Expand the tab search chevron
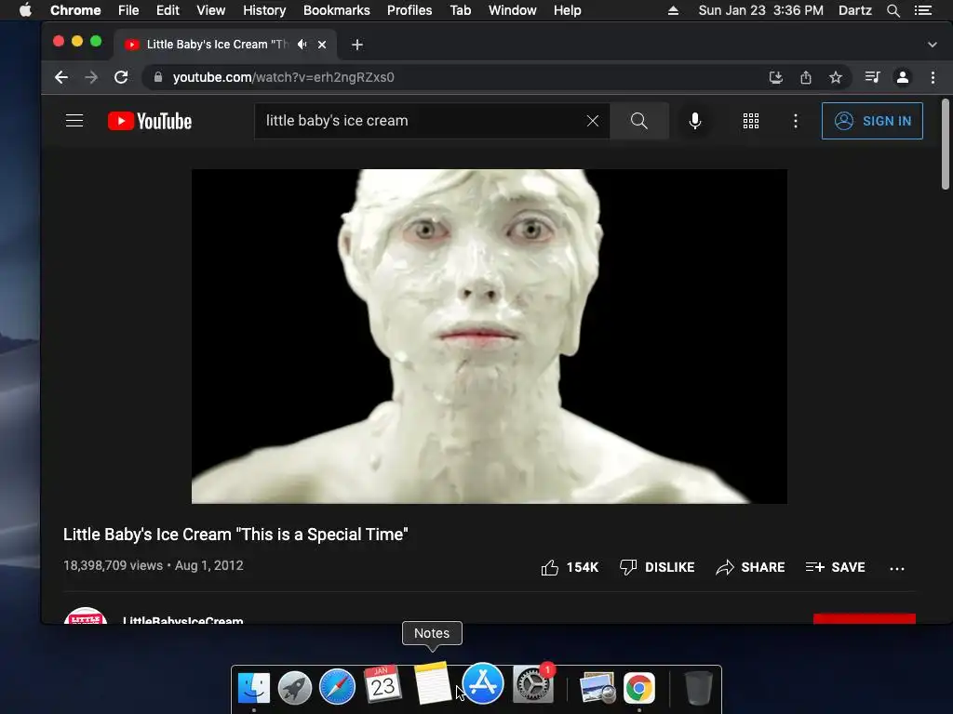This screenshot has height=714, width=953. 933,45
